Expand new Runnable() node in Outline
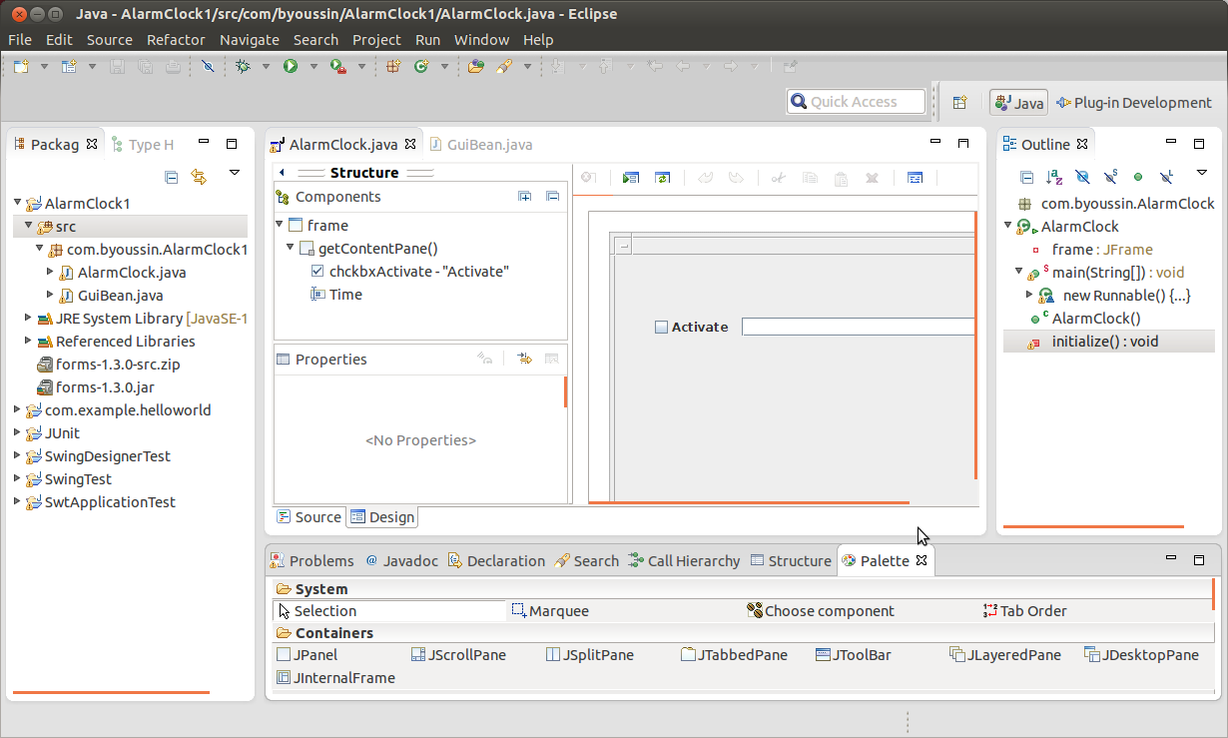The height and width of the screenshot is (738, 1228). pyautogui.click(x=1029, y=295)
